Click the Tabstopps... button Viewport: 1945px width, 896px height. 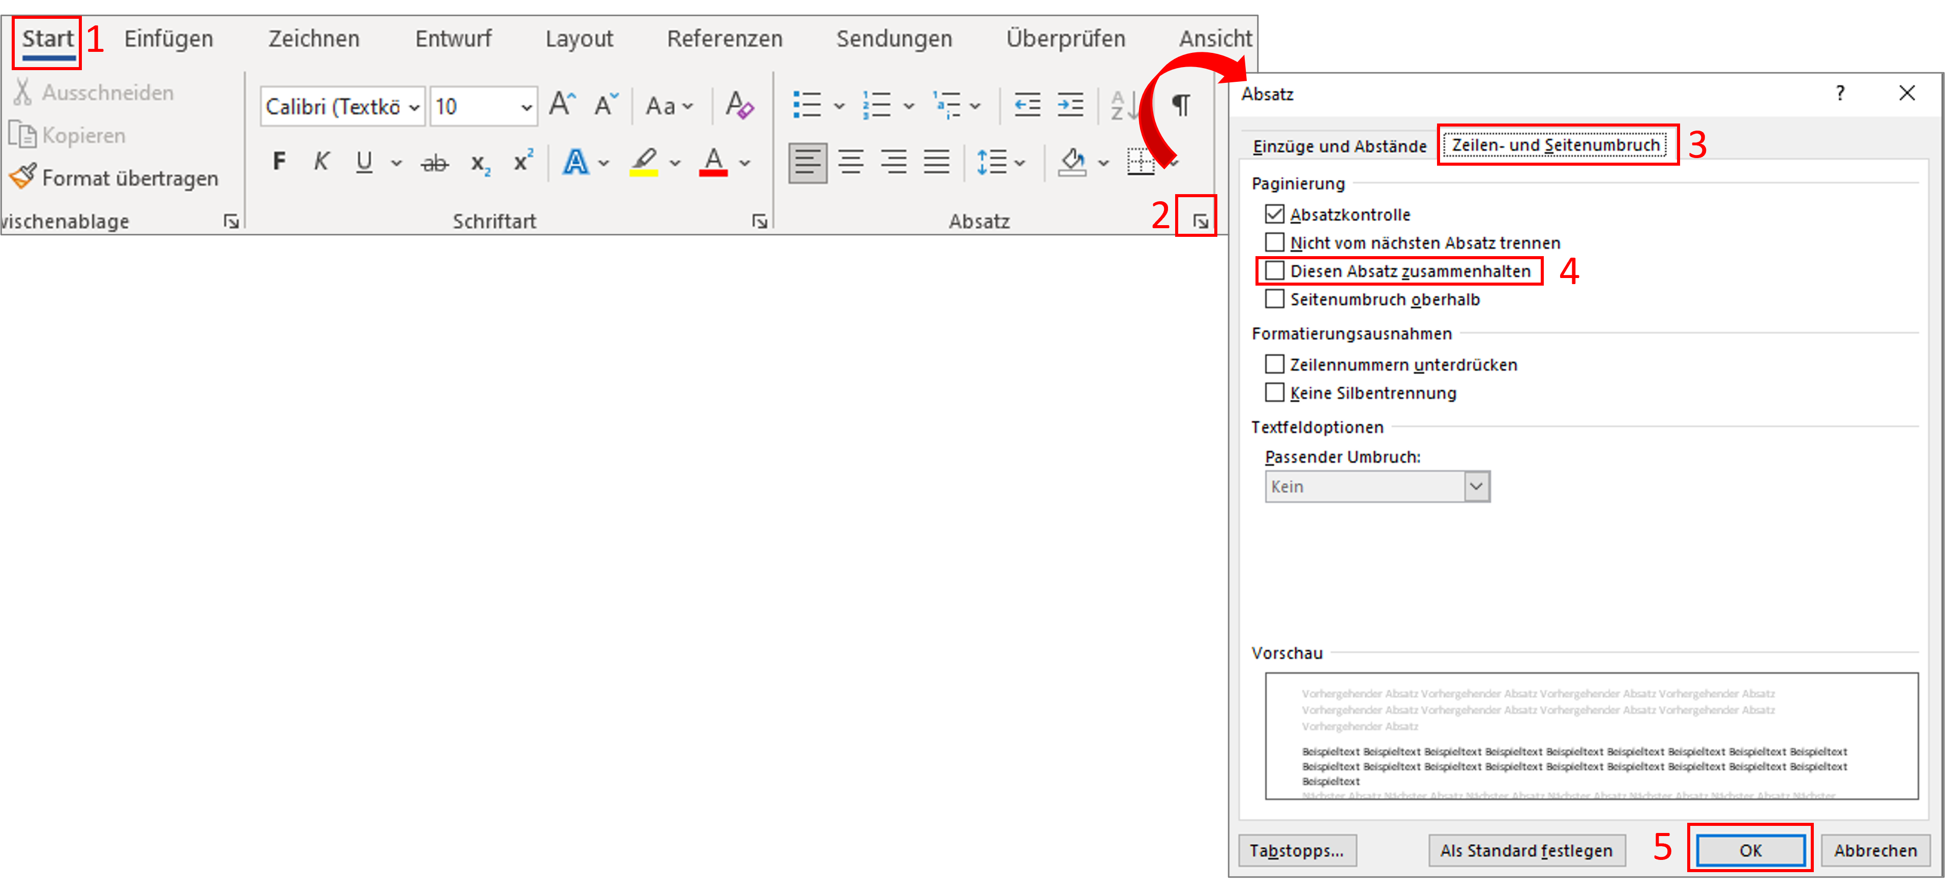point(1297,850)
